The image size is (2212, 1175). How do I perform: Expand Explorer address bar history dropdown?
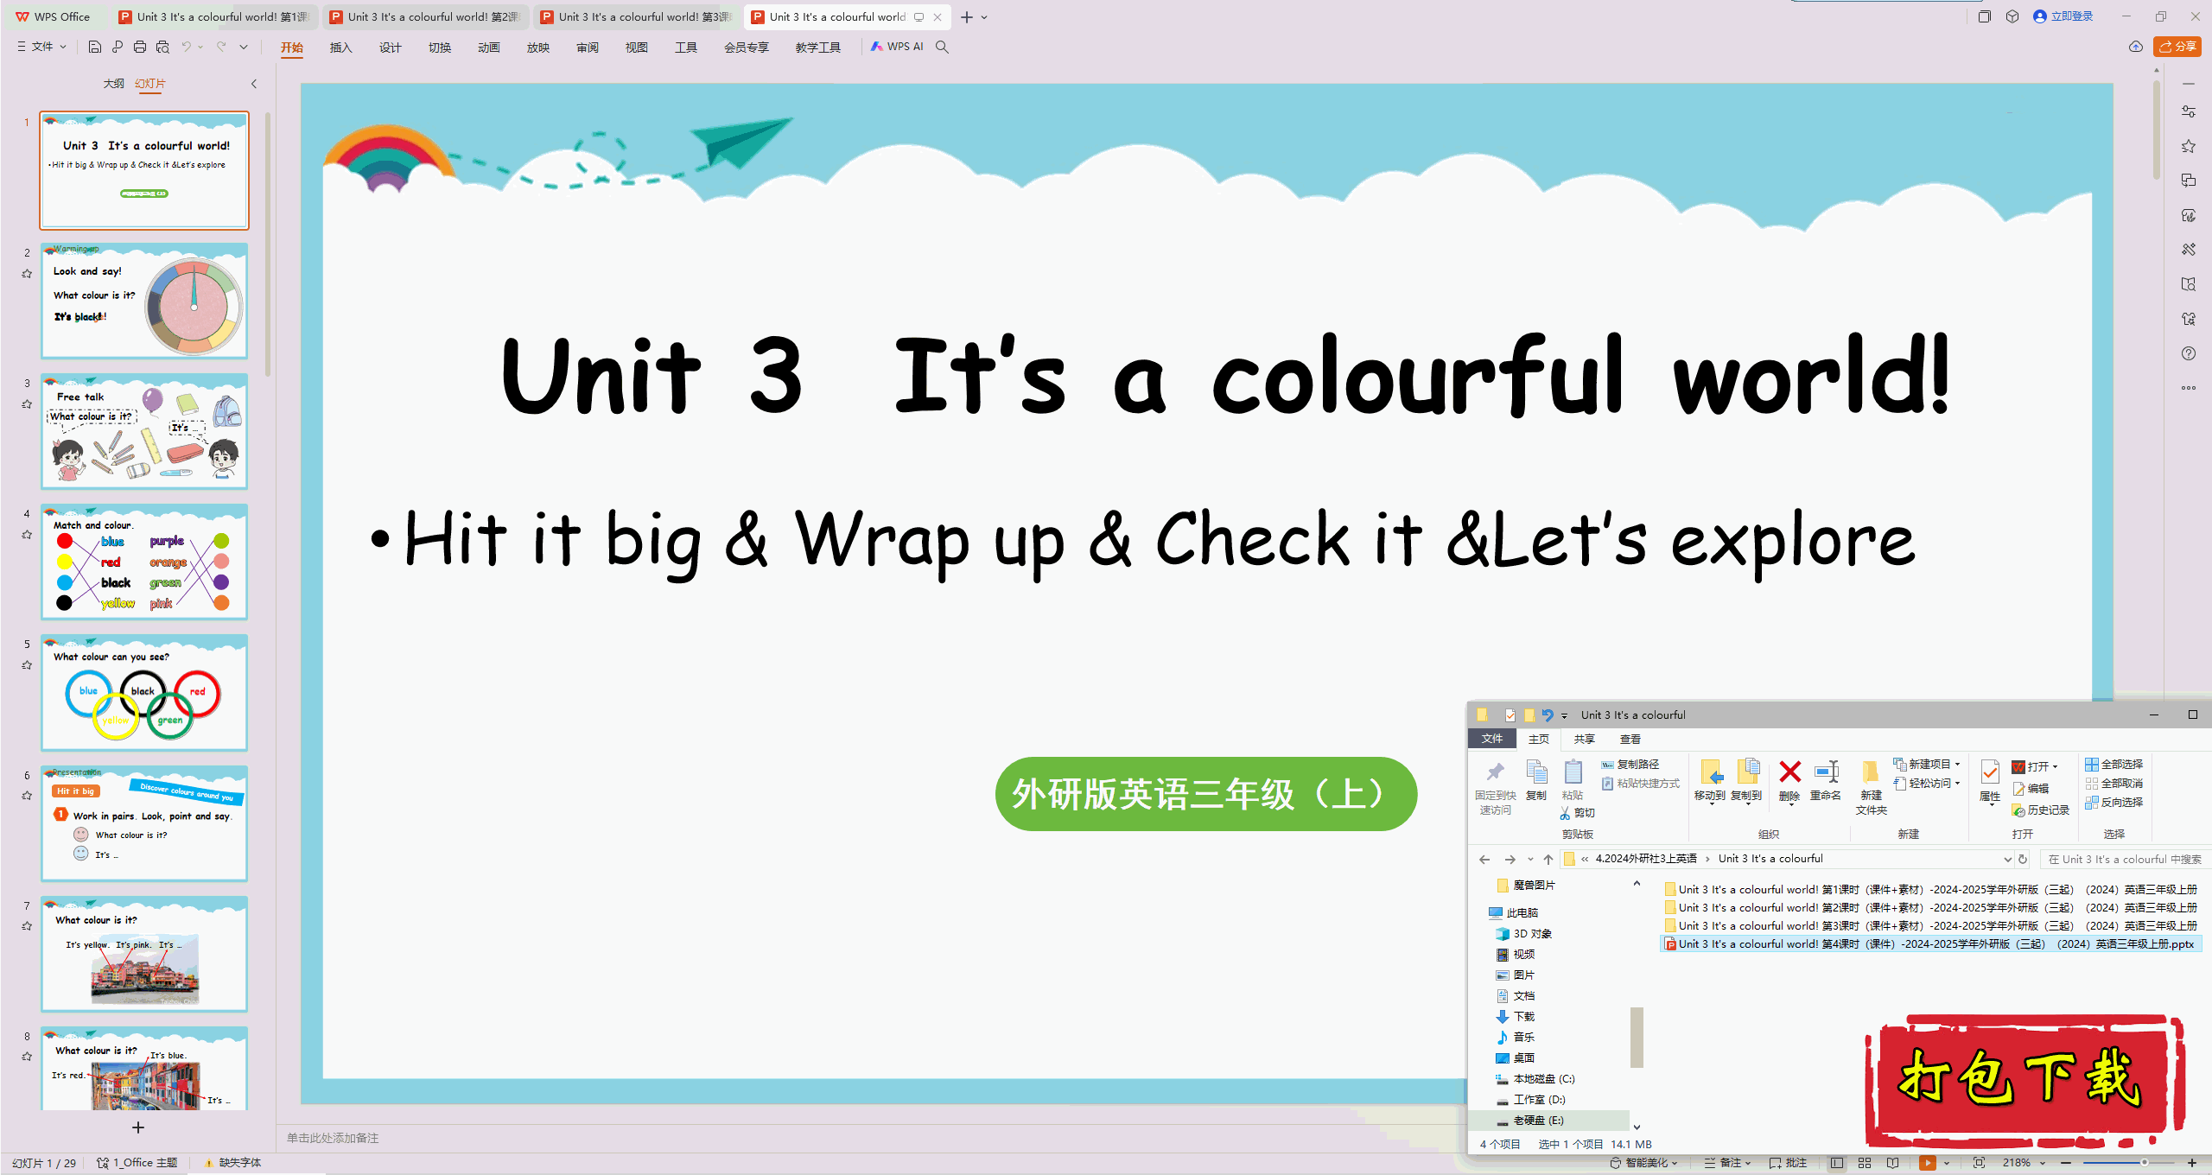(x=2007, y=859)
